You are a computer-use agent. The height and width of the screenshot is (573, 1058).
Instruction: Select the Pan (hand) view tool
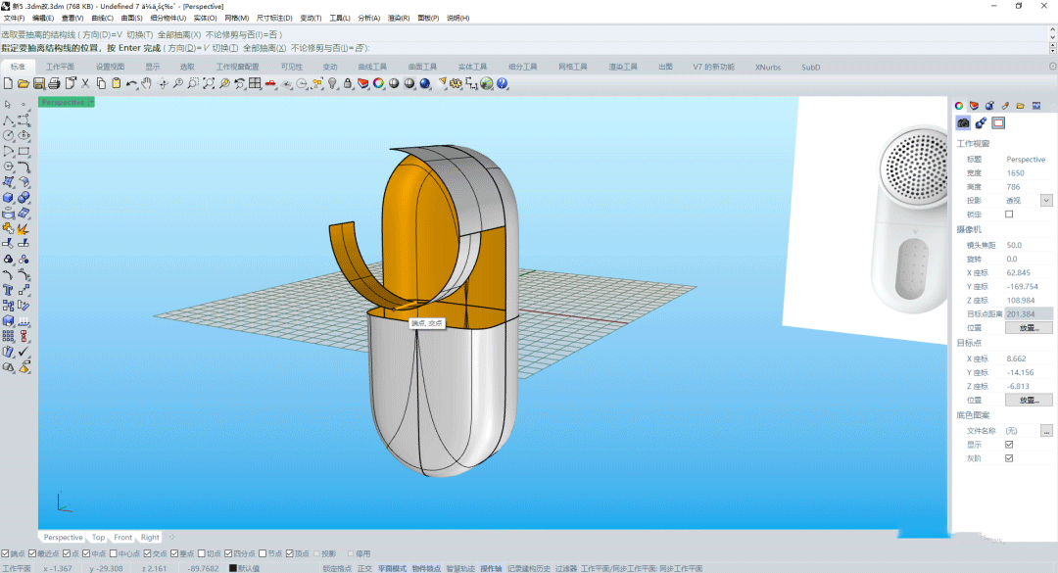point(147,83)
